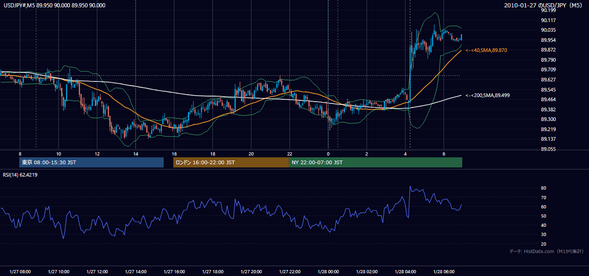This screenshot has height=276, width=589.
Task: Click hour label 4 under price chart
Action: 405,154
